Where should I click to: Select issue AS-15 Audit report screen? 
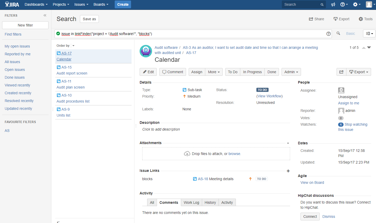[93, 70]
